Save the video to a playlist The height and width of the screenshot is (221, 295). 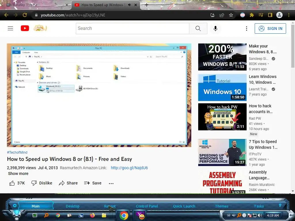coord(92,183)
